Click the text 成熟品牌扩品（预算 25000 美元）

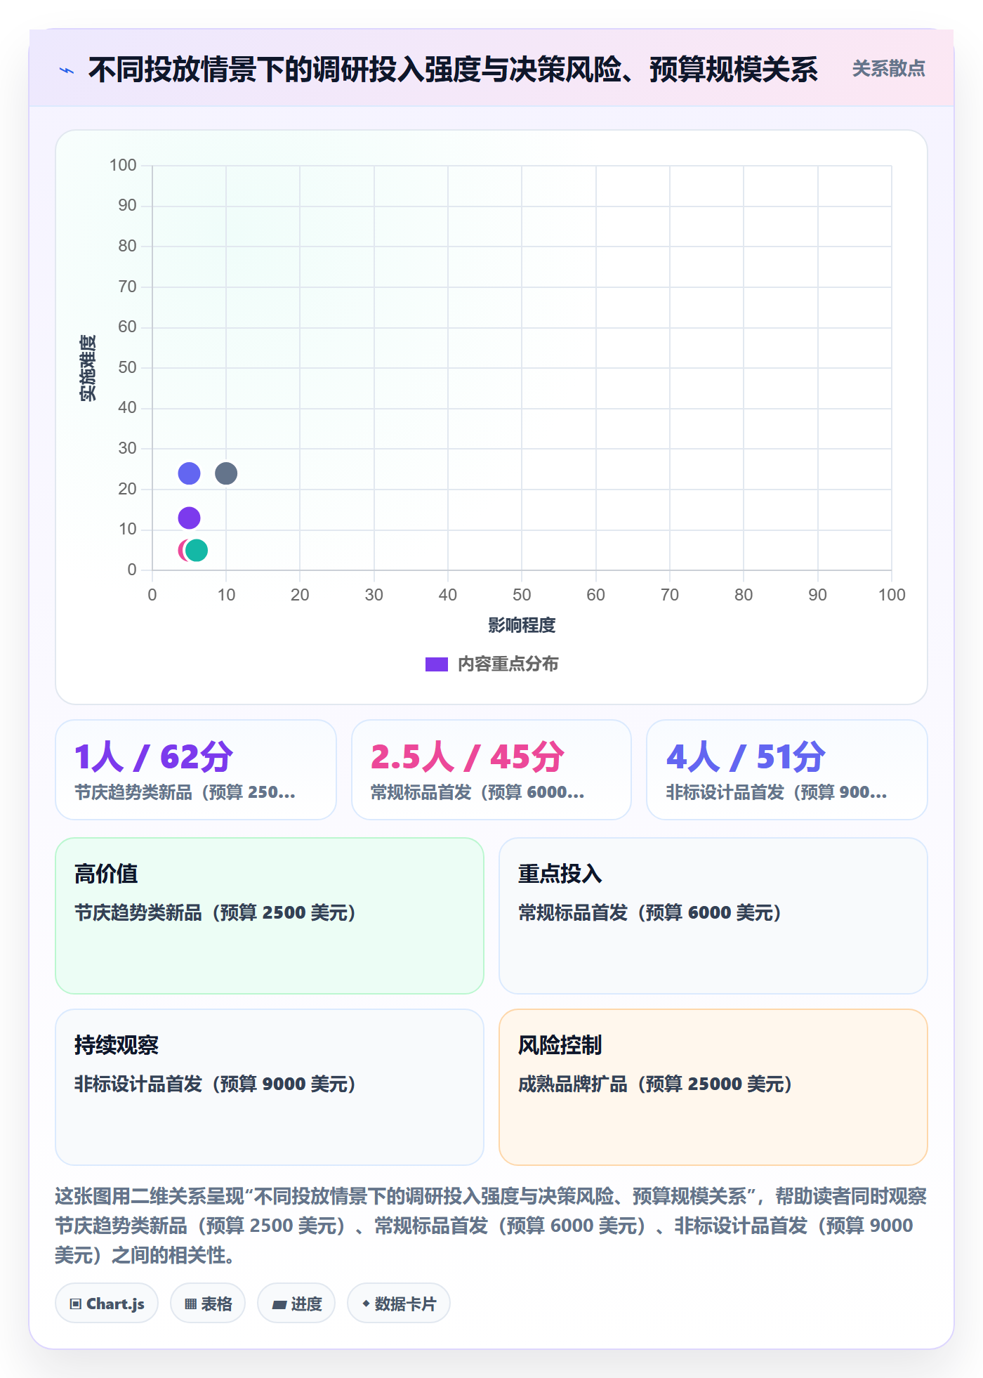(x=656, y=1084)
